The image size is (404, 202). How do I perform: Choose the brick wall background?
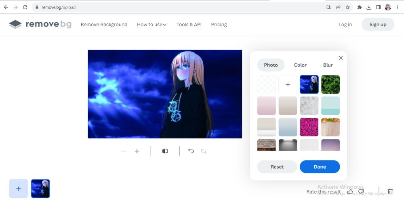pyautogui.click(x=266, y=145)
